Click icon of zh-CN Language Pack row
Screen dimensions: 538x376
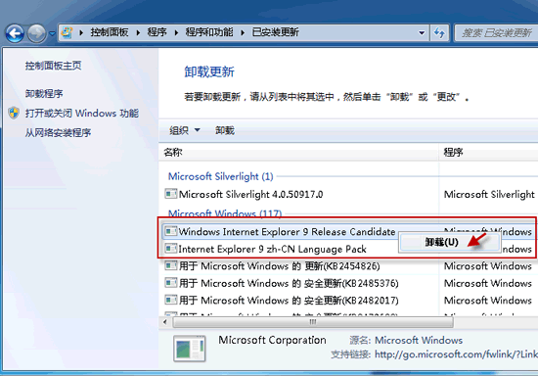click(x=170, y=248)
